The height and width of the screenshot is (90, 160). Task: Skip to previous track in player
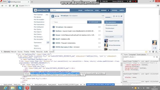point(56,16)
